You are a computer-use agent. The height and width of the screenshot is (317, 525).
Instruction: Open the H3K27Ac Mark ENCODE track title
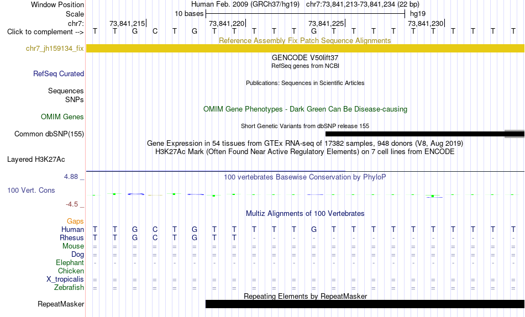[305, 152]
